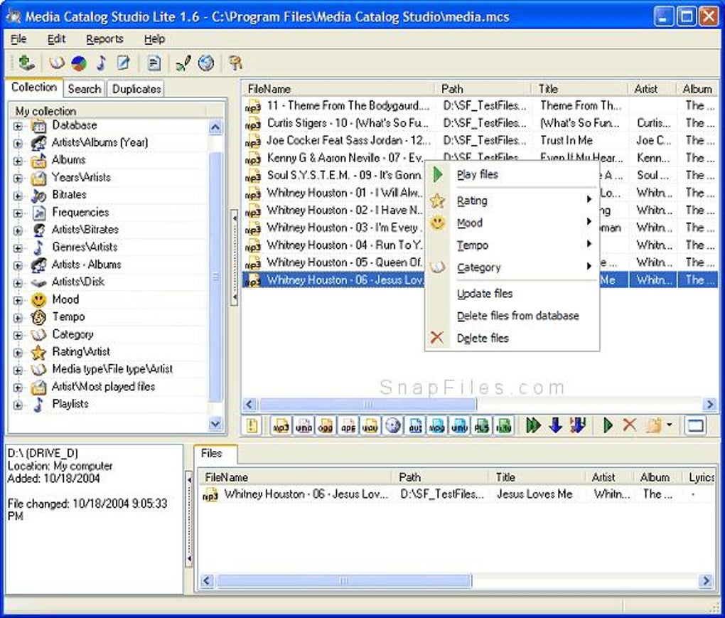The width and height of the screenshot is (725, 618).
Task: Click the CD disc icon in filter toolbar
Action: click(393, 425)
